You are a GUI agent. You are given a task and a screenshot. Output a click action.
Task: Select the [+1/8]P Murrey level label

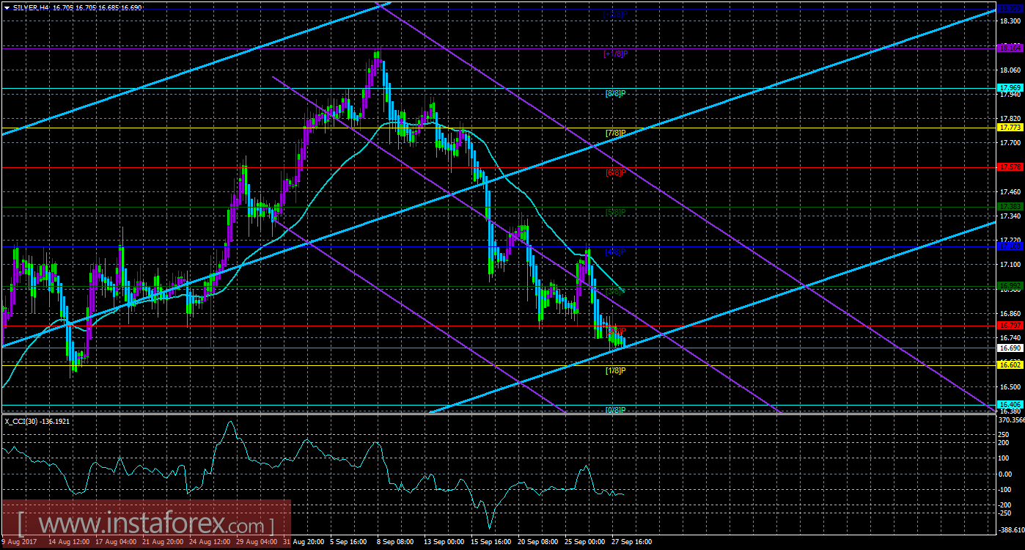[615, 54]
